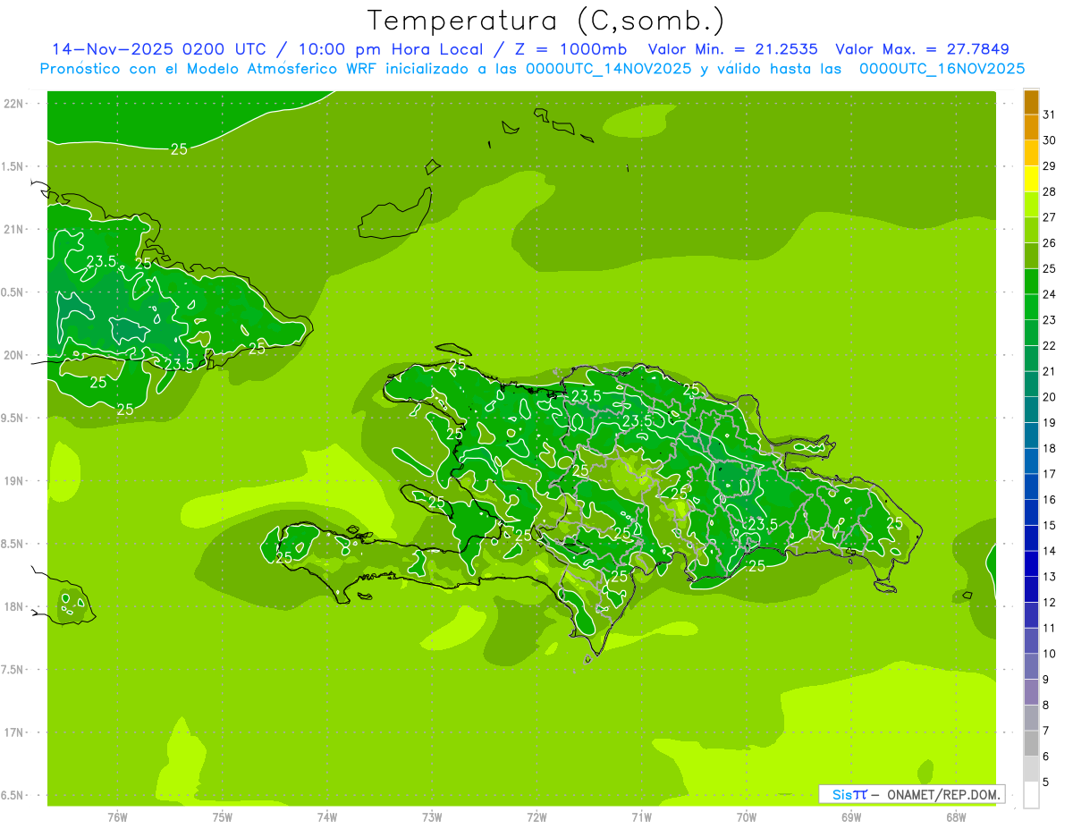1073x829 pixels.
Task: Click the purple swatch between 9 and 10
Action: tap(1031, 666)
